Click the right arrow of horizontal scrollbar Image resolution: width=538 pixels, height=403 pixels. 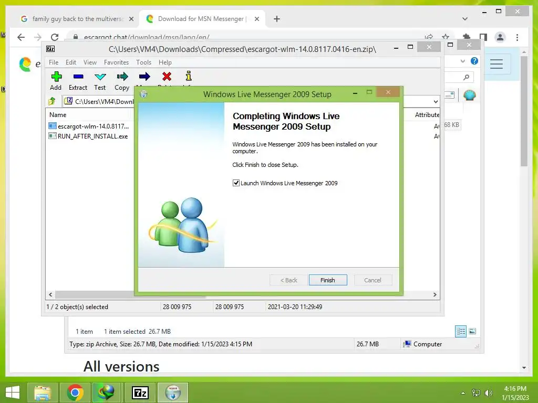pyautogui.click(x=434, y=295)
